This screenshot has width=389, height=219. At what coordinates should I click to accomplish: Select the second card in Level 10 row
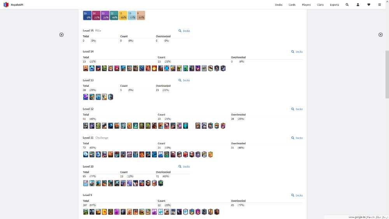[x=92, y=183]
